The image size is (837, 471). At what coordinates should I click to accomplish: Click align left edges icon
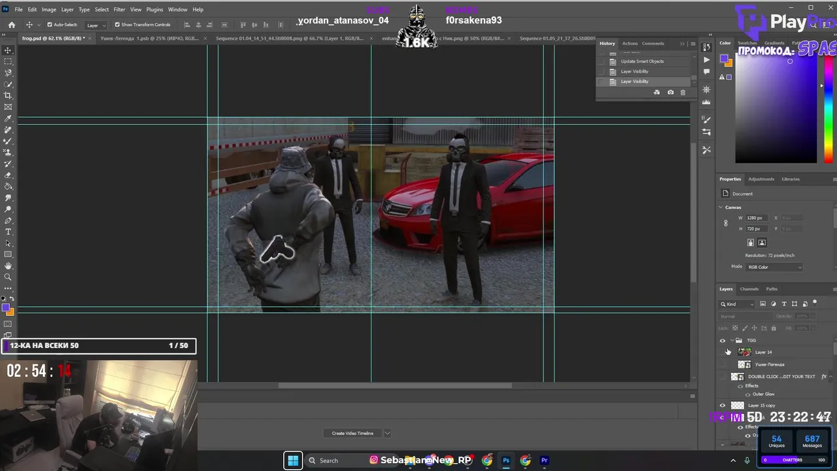[x=187, y=25]
